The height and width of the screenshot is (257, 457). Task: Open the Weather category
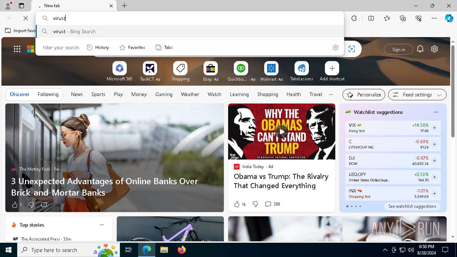[190, 94]
